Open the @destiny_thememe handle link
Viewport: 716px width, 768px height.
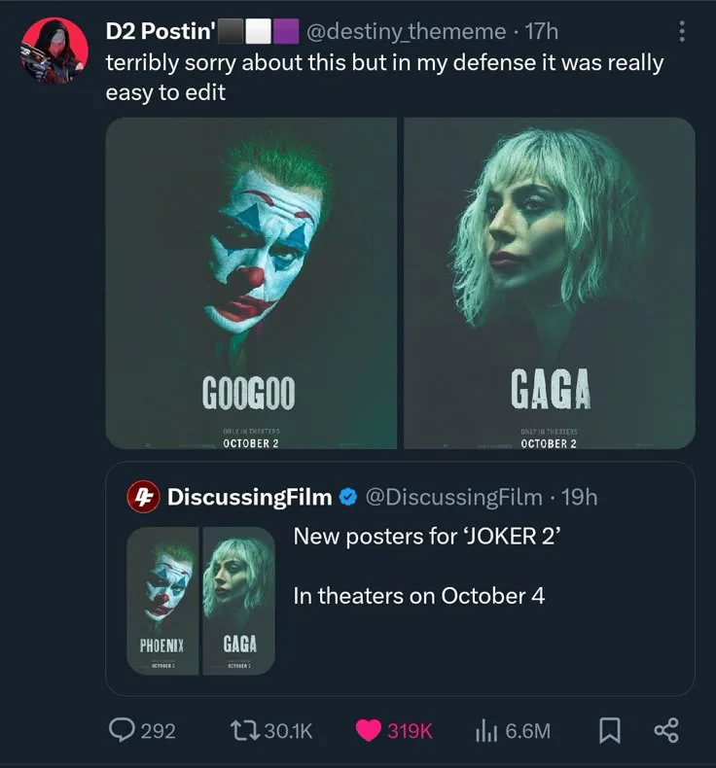(x=407, y=32)
